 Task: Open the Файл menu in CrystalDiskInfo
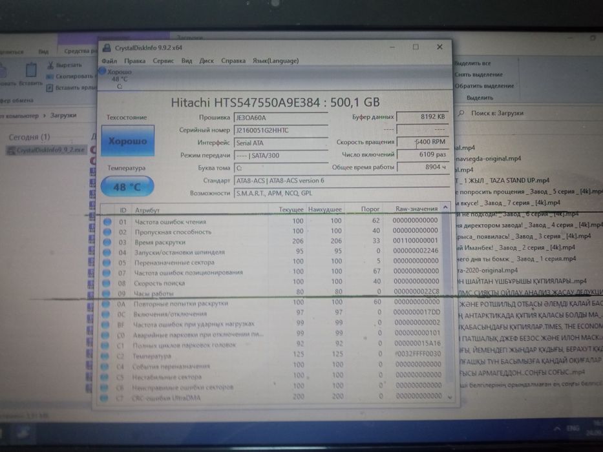tap(109, 61)
